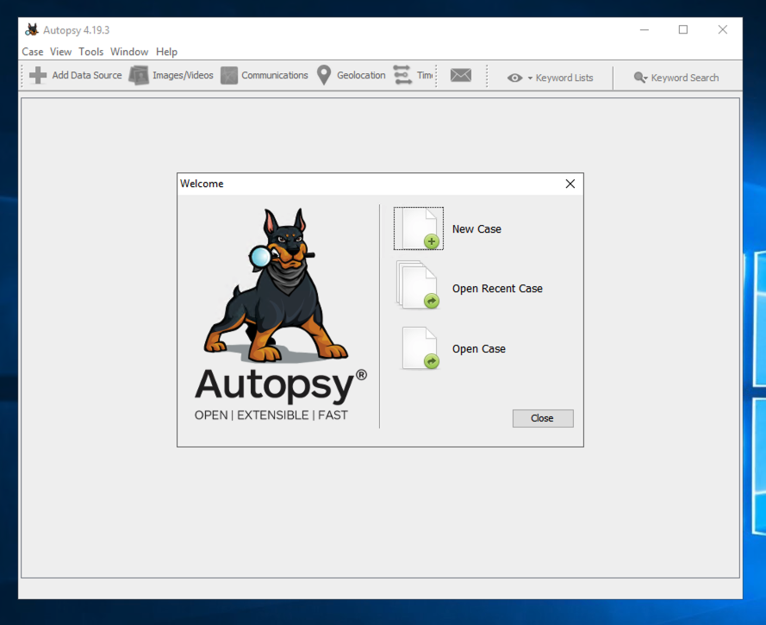Click the Open Recent Case stacked-pages icon

(418, 285)
